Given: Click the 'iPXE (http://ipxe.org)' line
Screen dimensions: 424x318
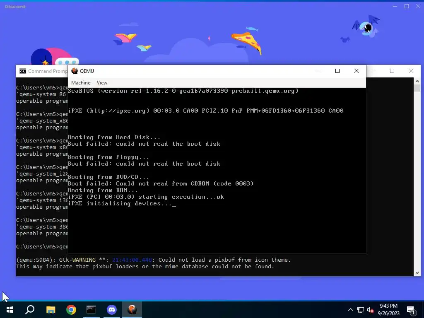Looking at the screenshot, I should [205, 111].
